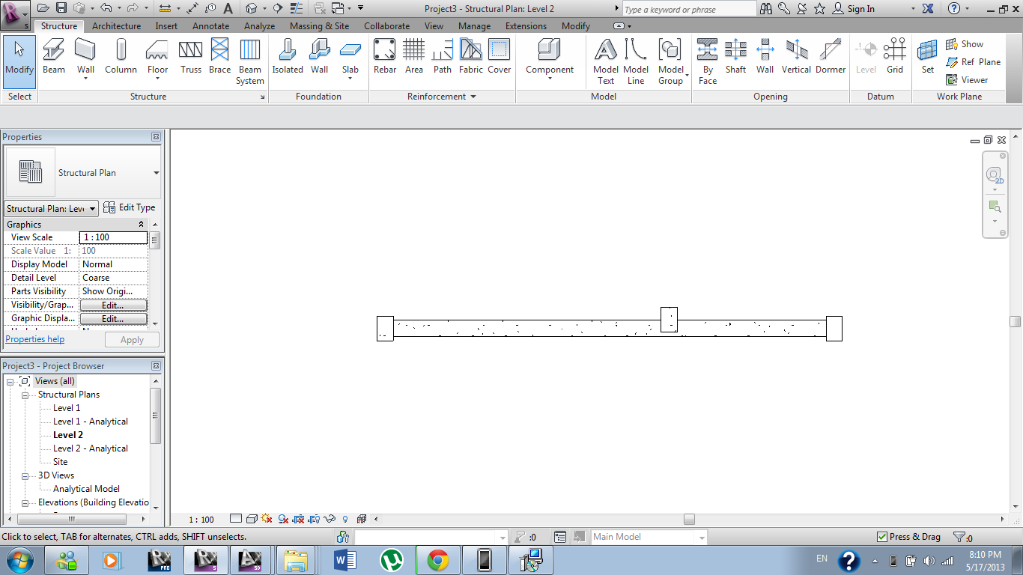The image size is (1023, 575).
Task: Select the Structural Column tool
Action: pyautogui.click(x=121, y=57)
